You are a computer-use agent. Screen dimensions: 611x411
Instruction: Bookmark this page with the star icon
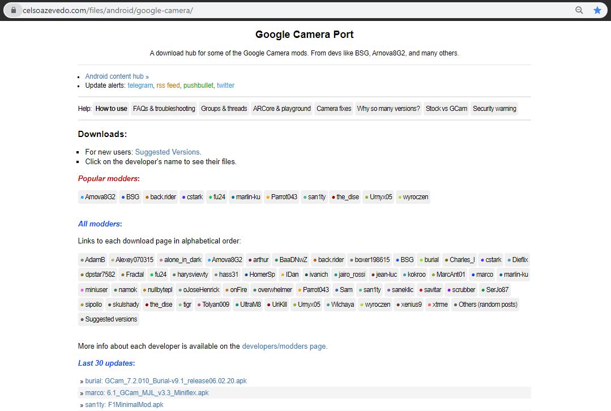[x=597, y=10]
